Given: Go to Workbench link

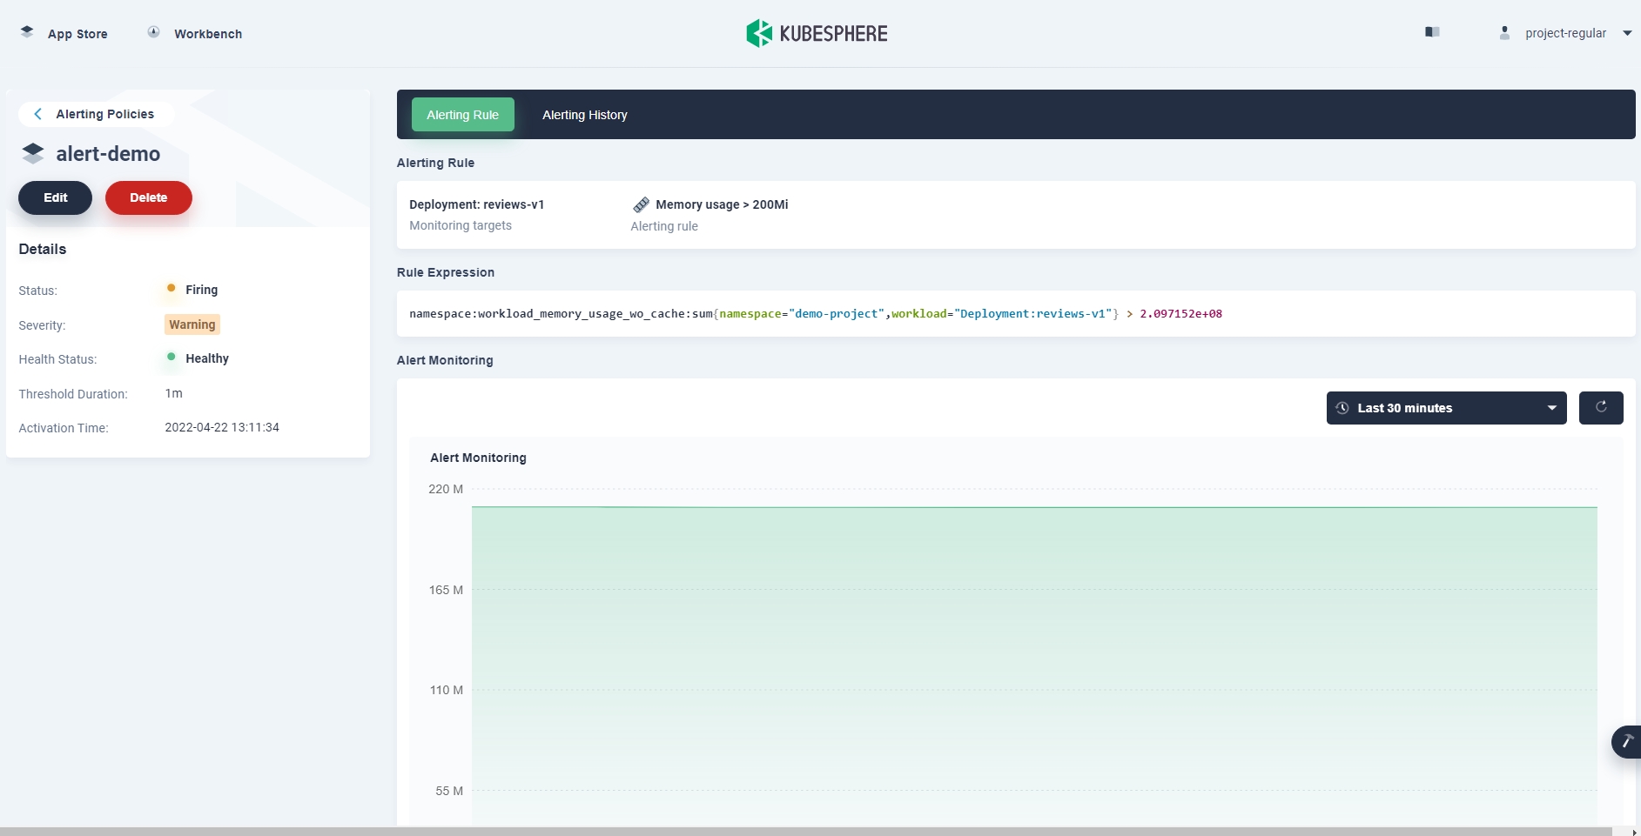Looking at the screenshot, I should [x=208, y=34].
